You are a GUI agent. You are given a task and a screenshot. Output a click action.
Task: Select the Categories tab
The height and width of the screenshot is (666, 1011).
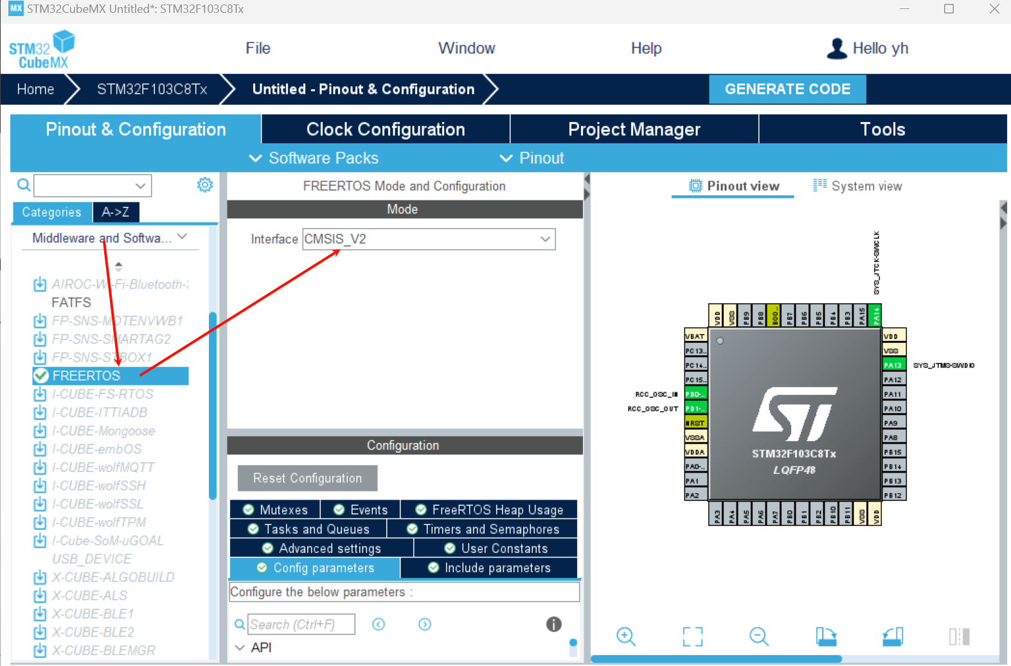[51, 212]
